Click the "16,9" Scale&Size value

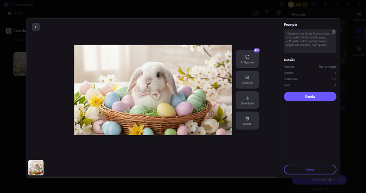[334, 79]
